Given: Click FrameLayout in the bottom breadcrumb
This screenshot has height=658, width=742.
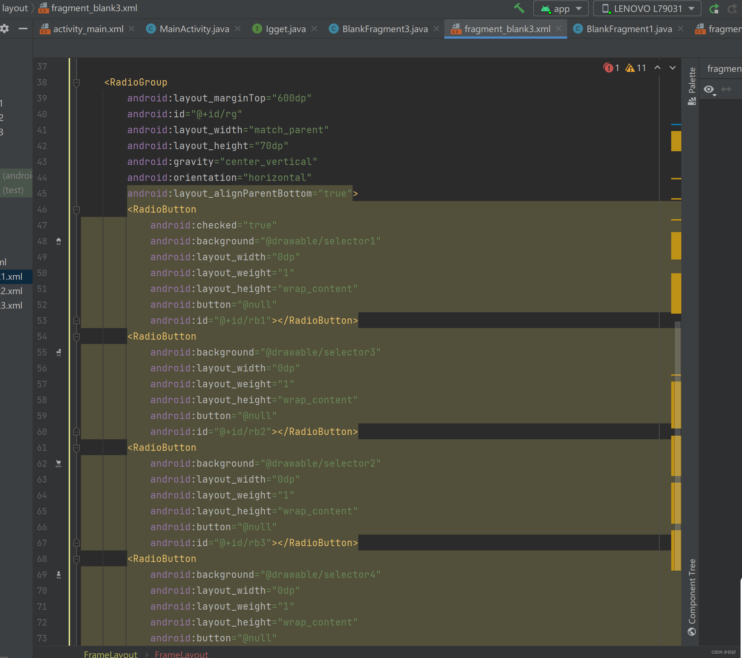Looking at the screenshot, I should tap(110, 654).
